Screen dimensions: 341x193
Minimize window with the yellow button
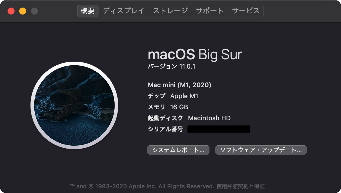point(23,11)
